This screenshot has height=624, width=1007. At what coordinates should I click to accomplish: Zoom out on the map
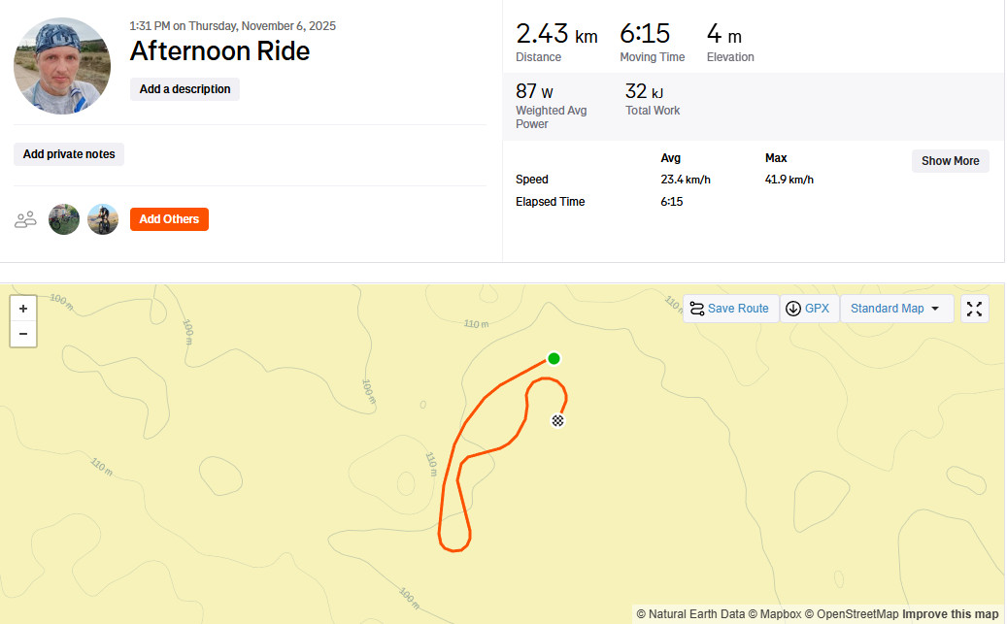(23, 334)
